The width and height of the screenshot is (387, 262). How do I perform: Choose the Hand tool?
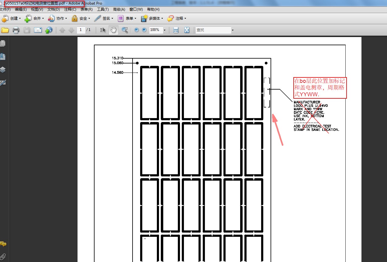(x=113, y=30)
